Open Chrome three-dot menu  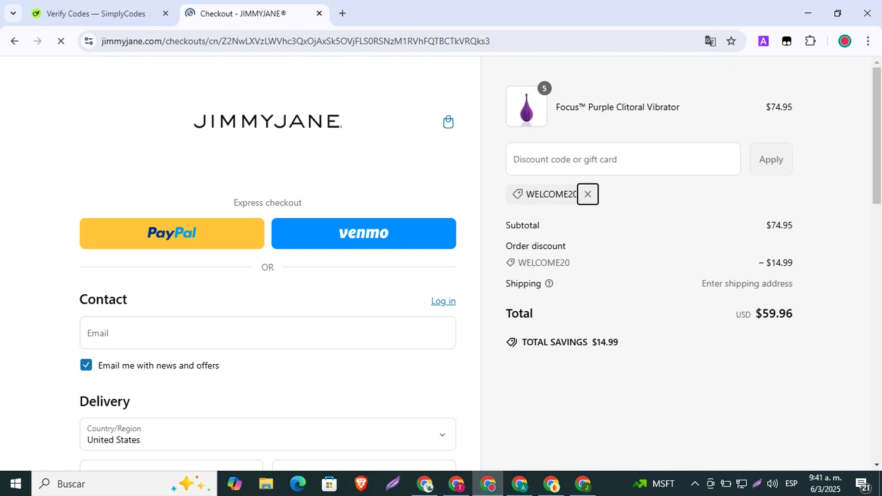[x=868, y=41]
